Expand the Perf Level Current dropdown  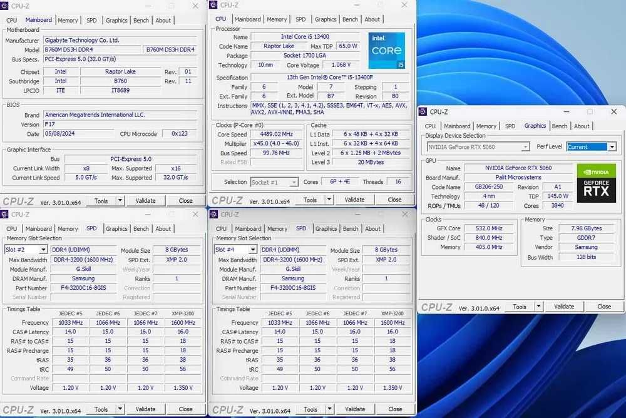coord(612,147)
